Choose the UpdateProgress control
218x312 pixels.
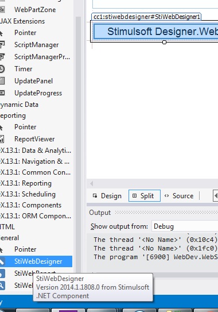click(x=36, y=93)
